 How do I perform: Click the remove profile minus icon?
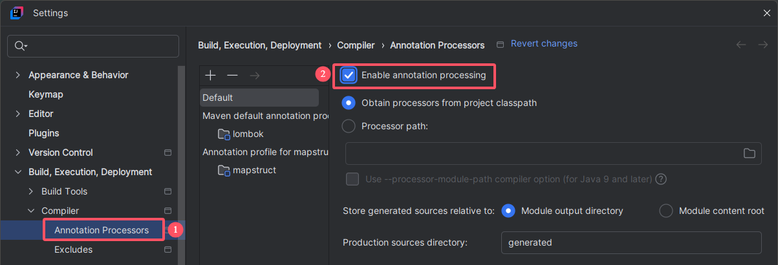[232, 76]
